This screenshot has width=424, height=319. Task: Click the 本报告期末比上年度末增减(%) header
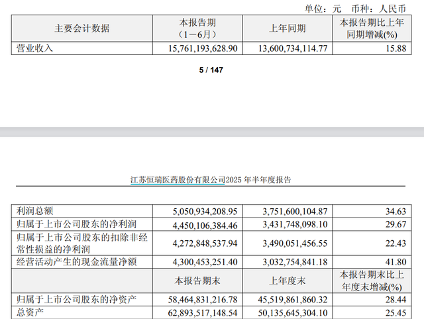coord(372,281)
